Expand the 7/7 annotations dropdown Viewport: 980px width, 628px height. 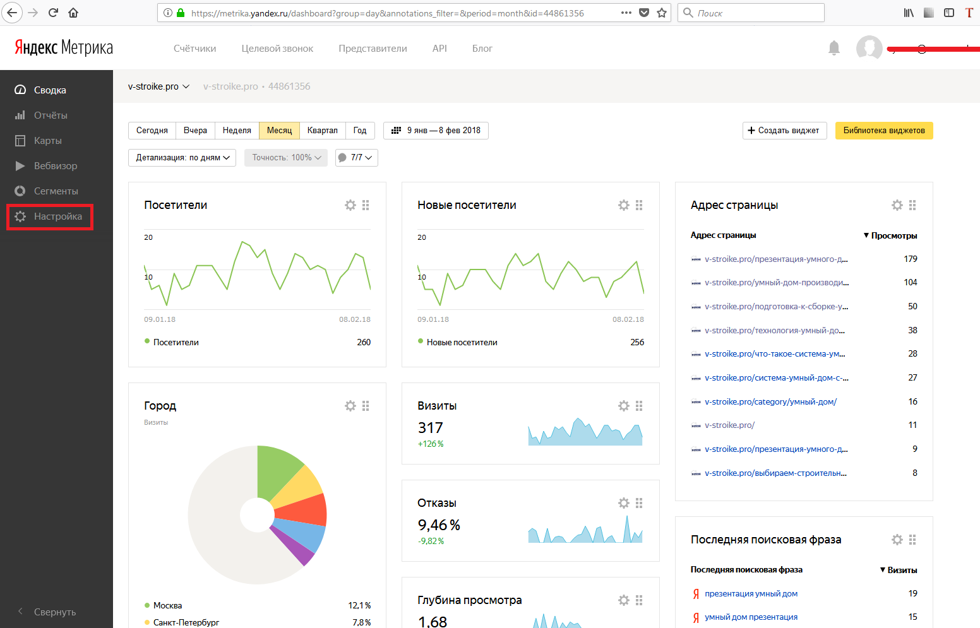tap(357, 158)
